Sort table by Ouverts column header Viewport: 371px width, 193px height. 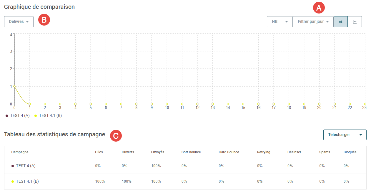pos(128,152)
